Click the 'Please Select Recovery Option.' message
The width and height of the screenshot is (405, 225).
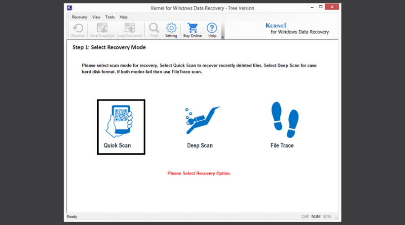(x=199, y=173)
